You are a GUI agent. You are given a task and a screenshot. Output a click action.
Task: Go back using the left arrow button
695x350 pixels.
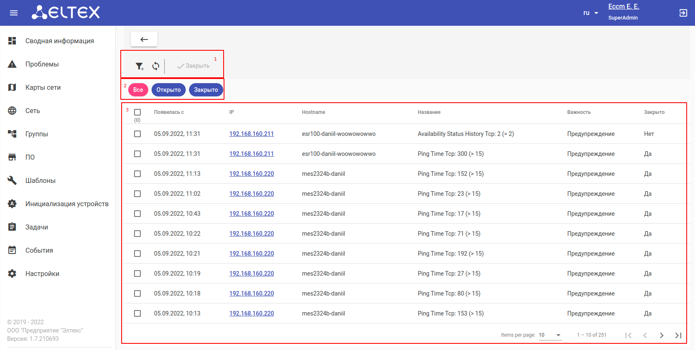(144, 39)
